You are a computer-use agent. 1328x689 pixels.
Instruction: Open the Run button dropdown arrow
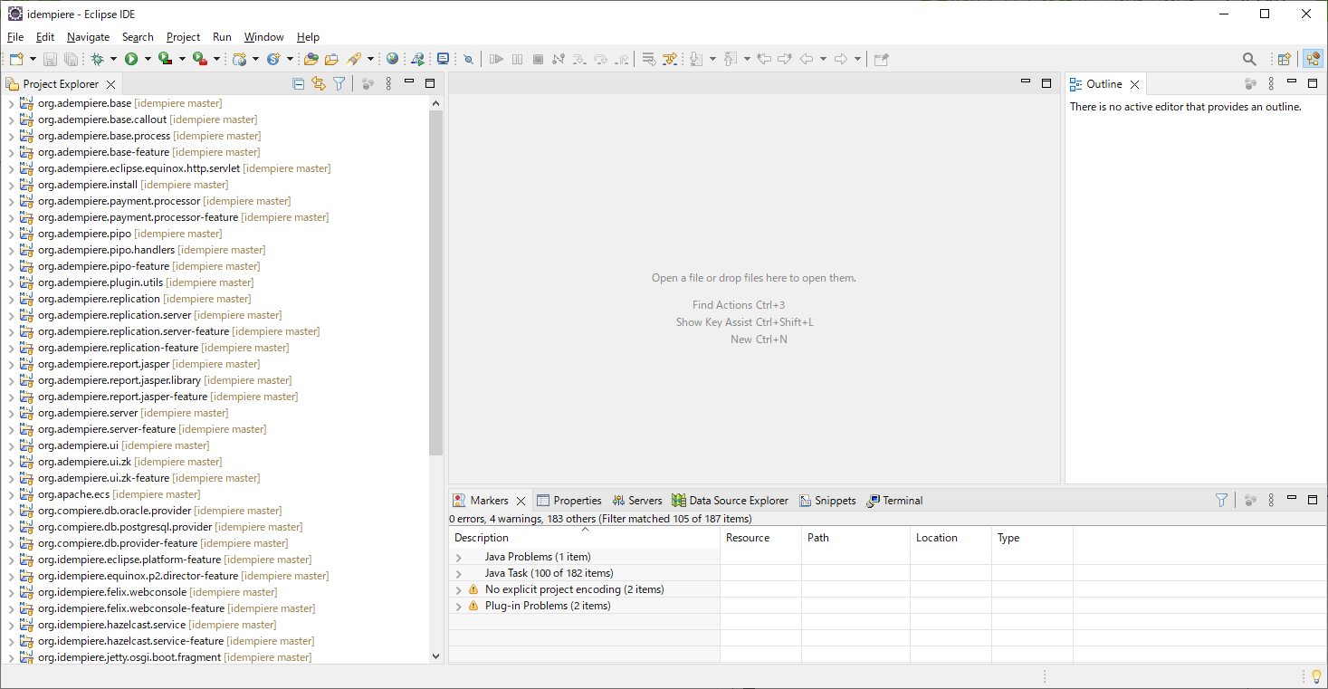(148, 59)
